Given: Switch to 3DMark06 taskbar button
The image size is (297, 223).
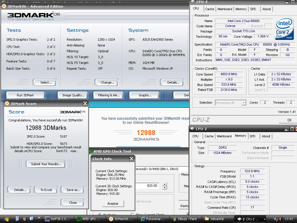Looking at the screenshot, I should click(121, 219).
